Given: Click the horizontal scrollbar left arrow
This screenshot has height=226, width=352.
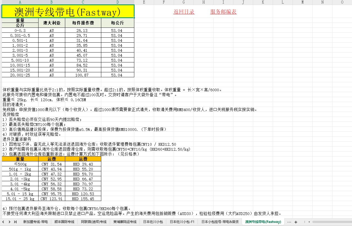Looking at the screenshot, I should 309,222.
